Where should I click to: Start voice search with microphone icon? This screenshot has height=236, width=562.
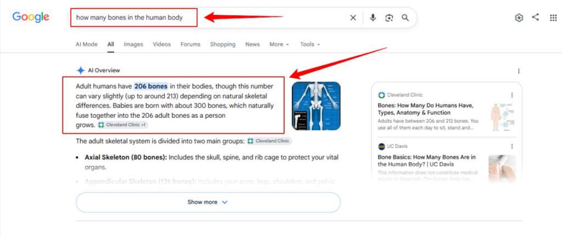tap(373, 18)
